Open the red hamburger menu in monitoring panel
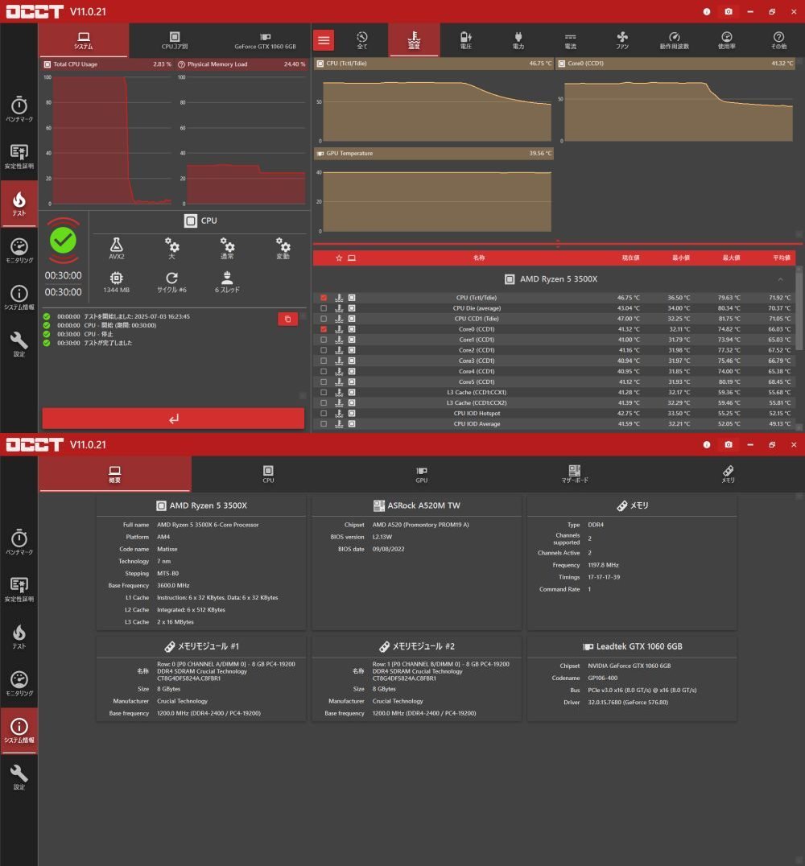Viewport: 805px width, 866px height. 324,39
